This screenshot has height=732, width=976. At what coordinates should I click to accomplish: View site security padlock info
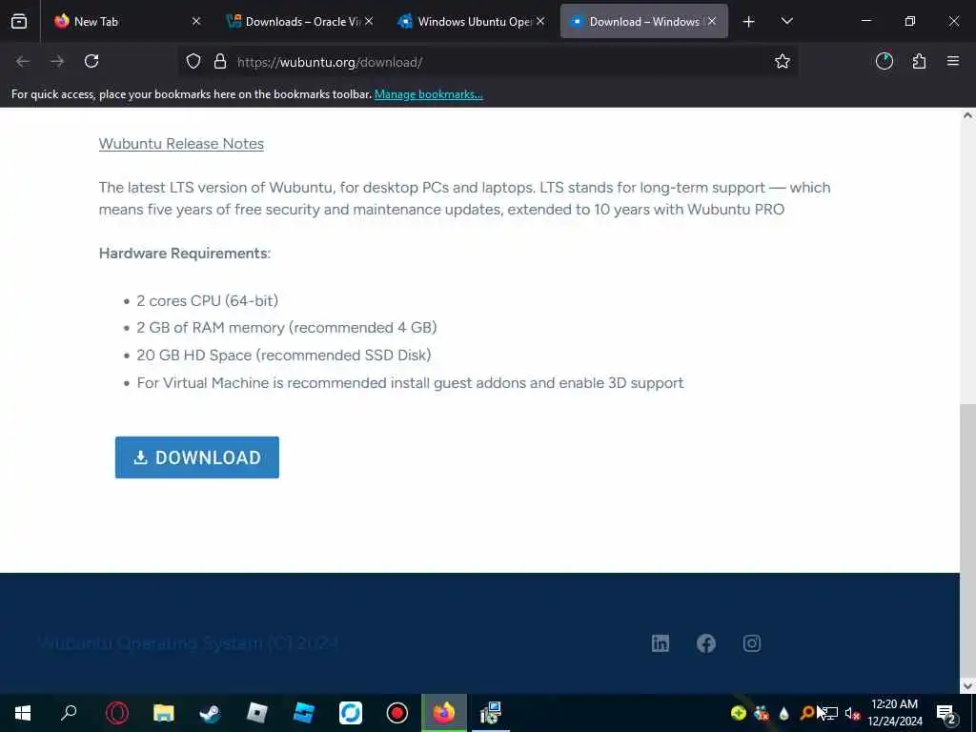click(x=220, y=62)
